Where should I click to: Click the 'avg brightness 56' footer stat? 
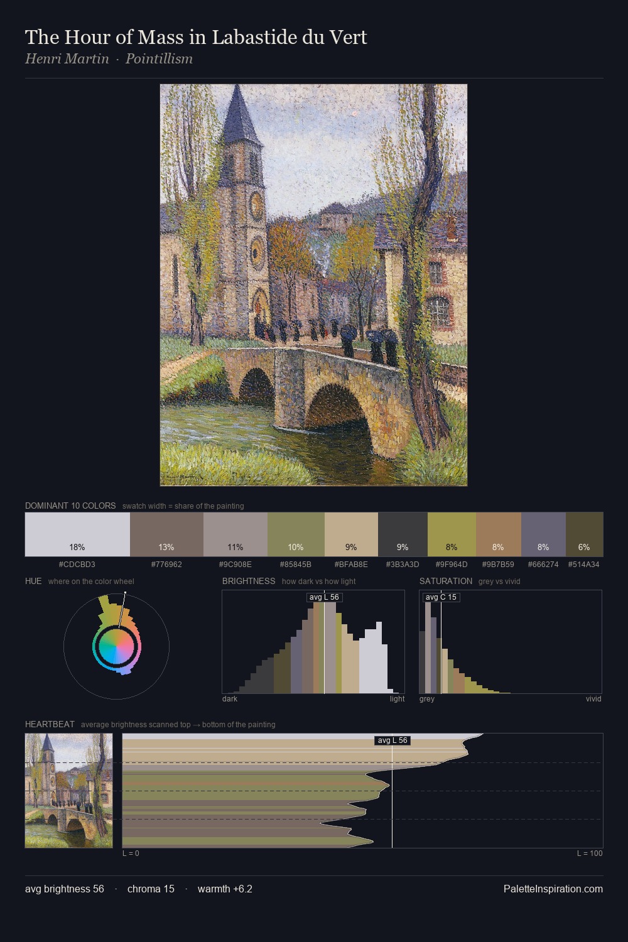pos(65,889)
